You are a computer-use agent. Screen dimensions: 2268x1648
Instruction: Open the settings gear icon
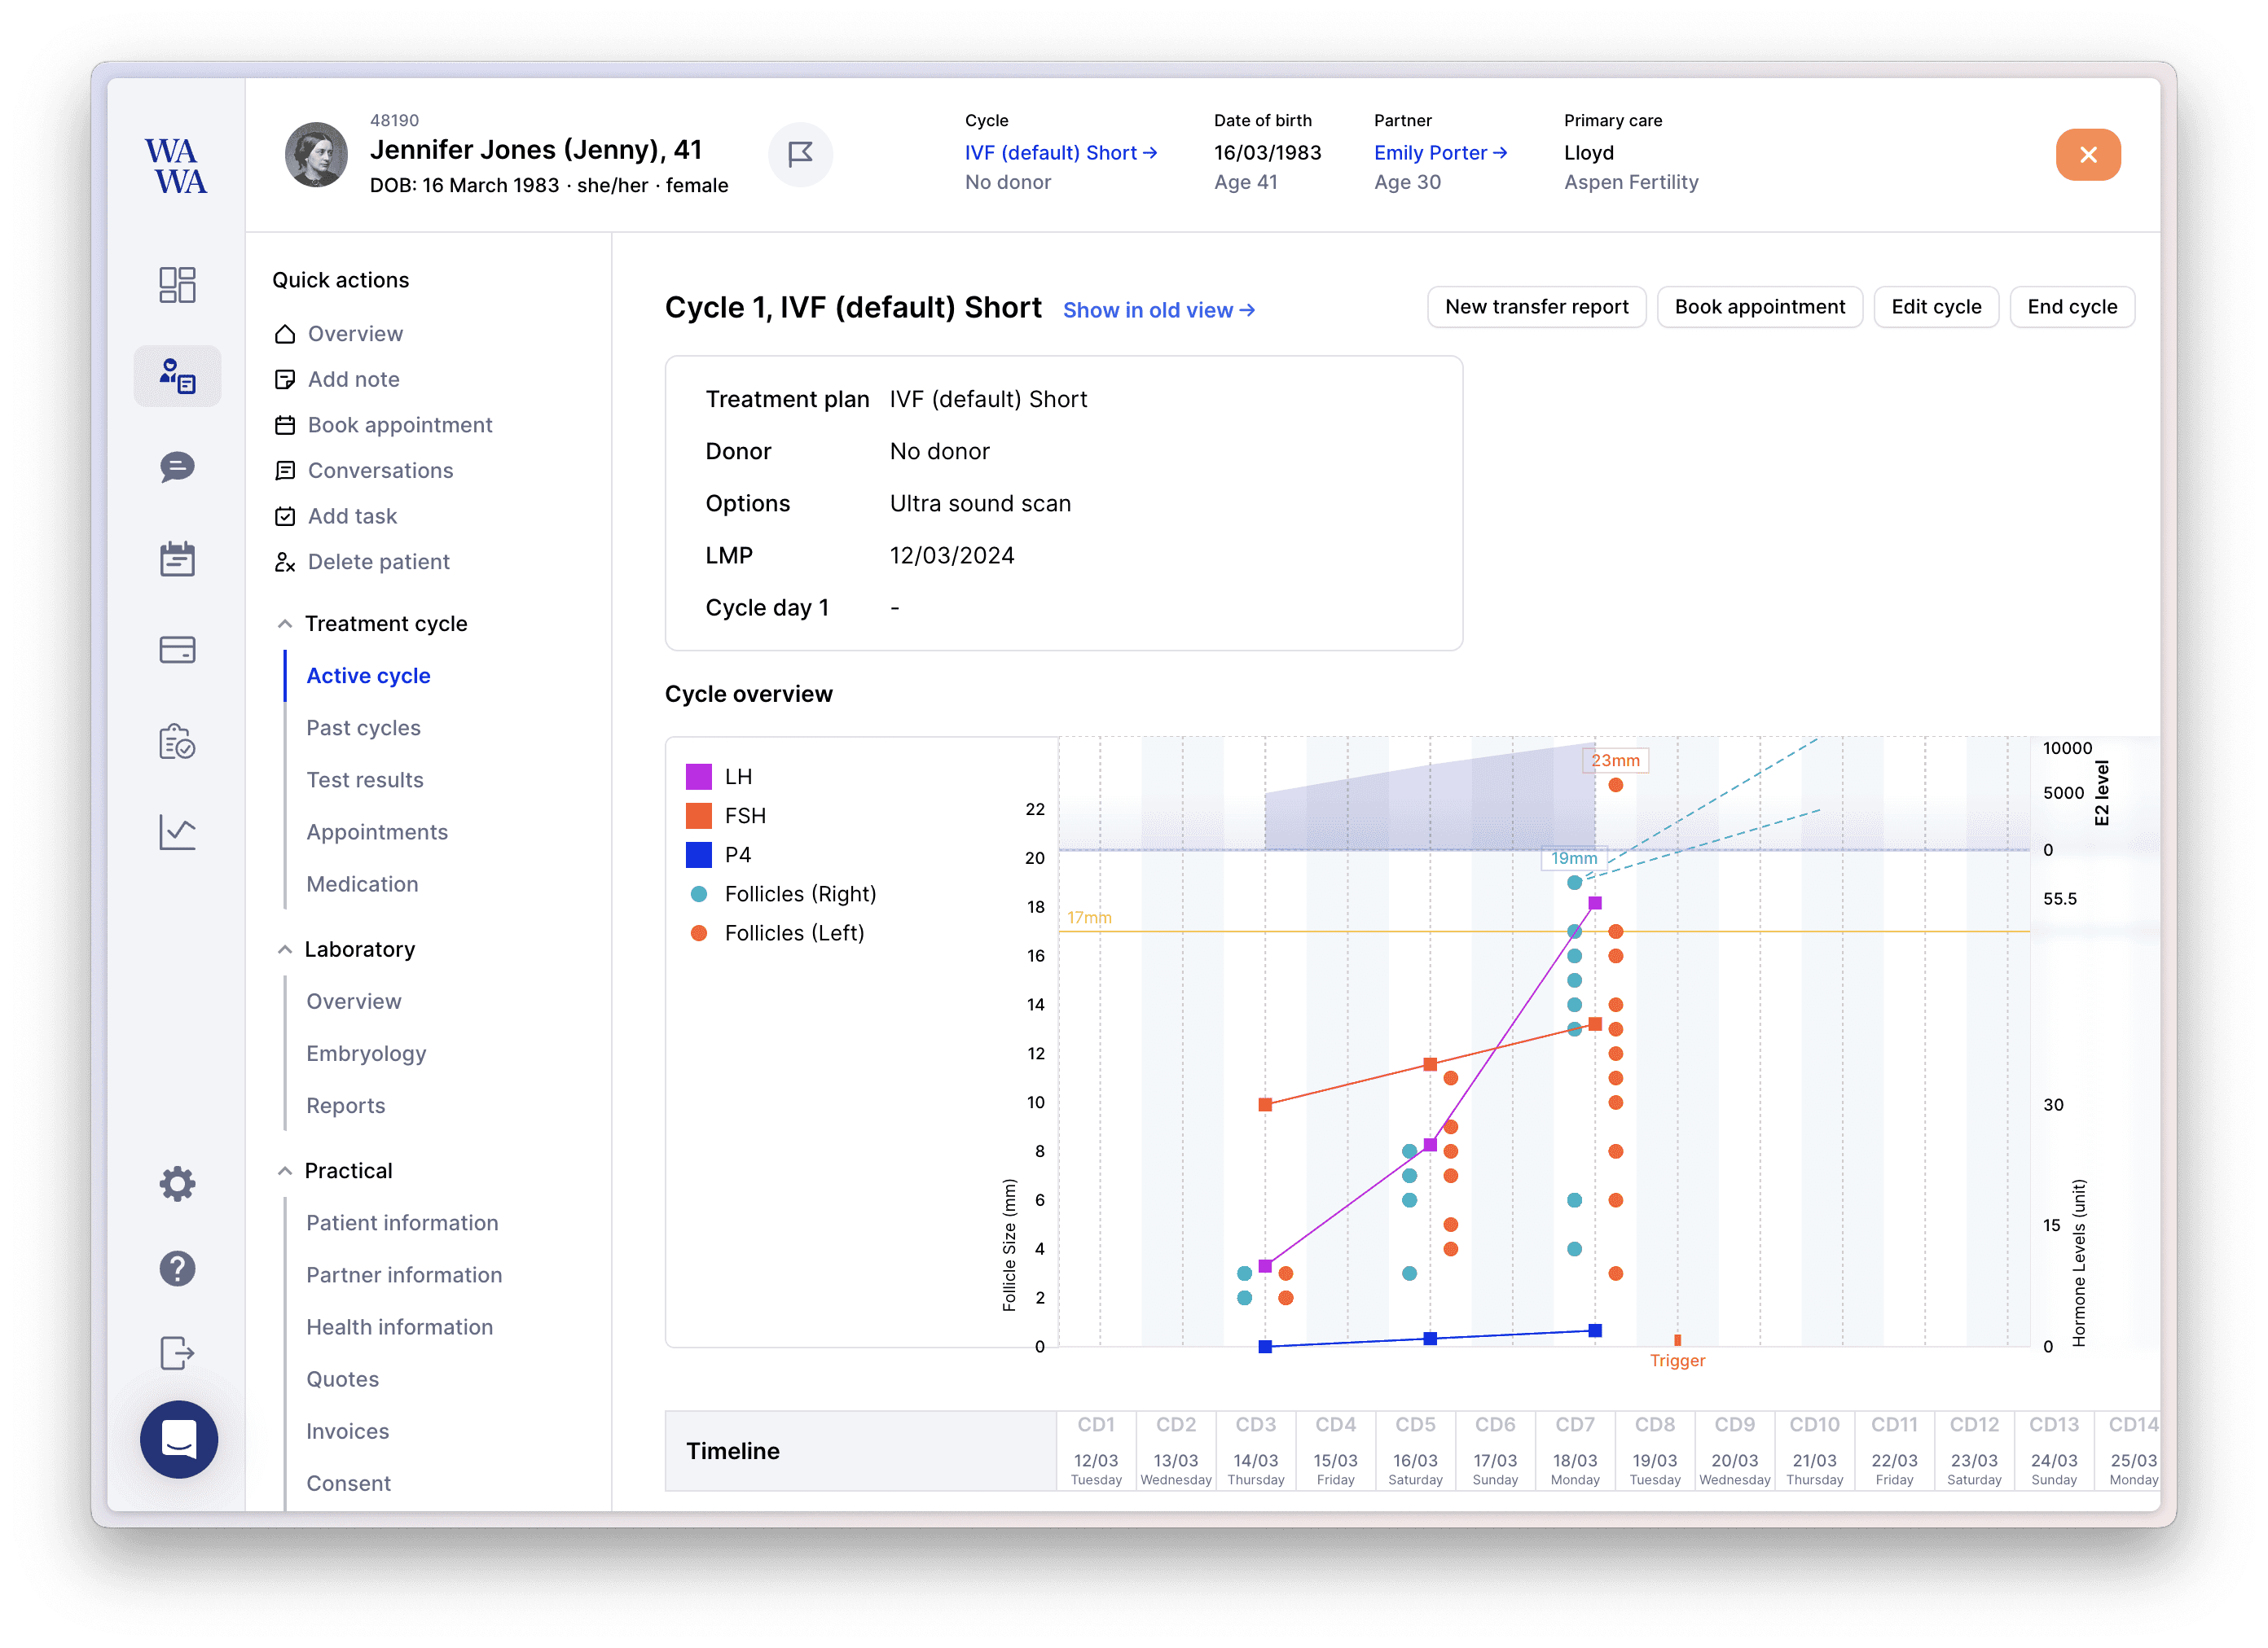(x=177, y=1183)
